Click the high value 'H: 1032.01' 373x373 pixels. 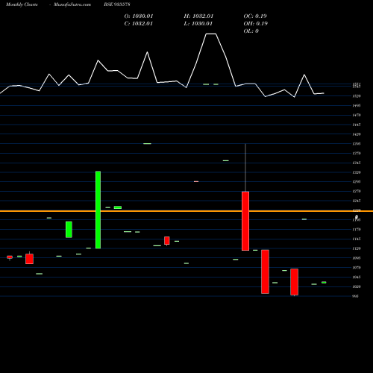click(x=198, y=16)
